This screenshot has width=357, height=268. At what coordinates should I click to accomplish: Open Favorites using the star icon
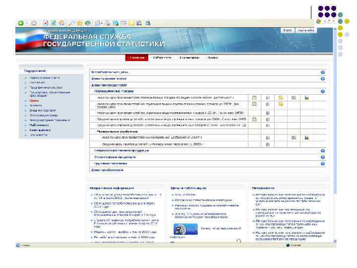(79, 23)
